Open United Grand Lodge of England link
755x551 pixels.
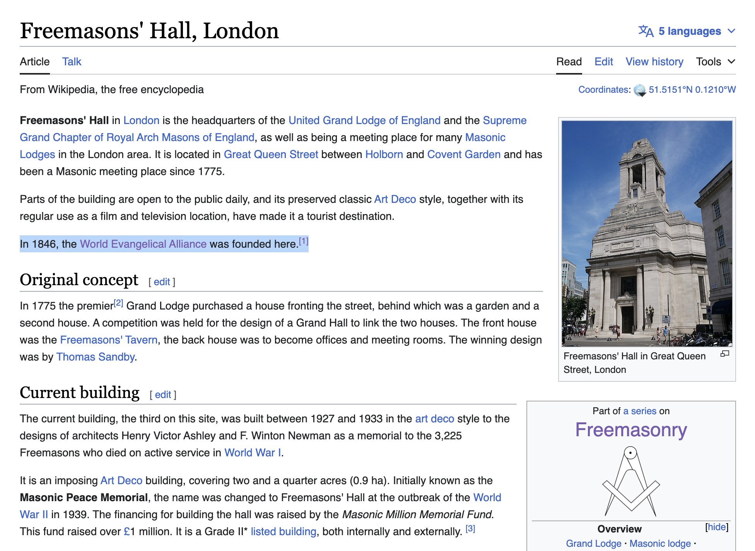(x=364, y=120)
